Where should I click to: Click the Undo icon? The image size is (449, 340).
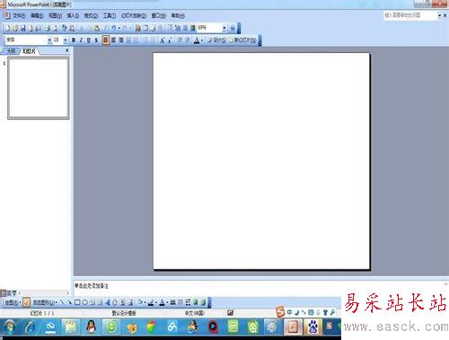[114, 28]
